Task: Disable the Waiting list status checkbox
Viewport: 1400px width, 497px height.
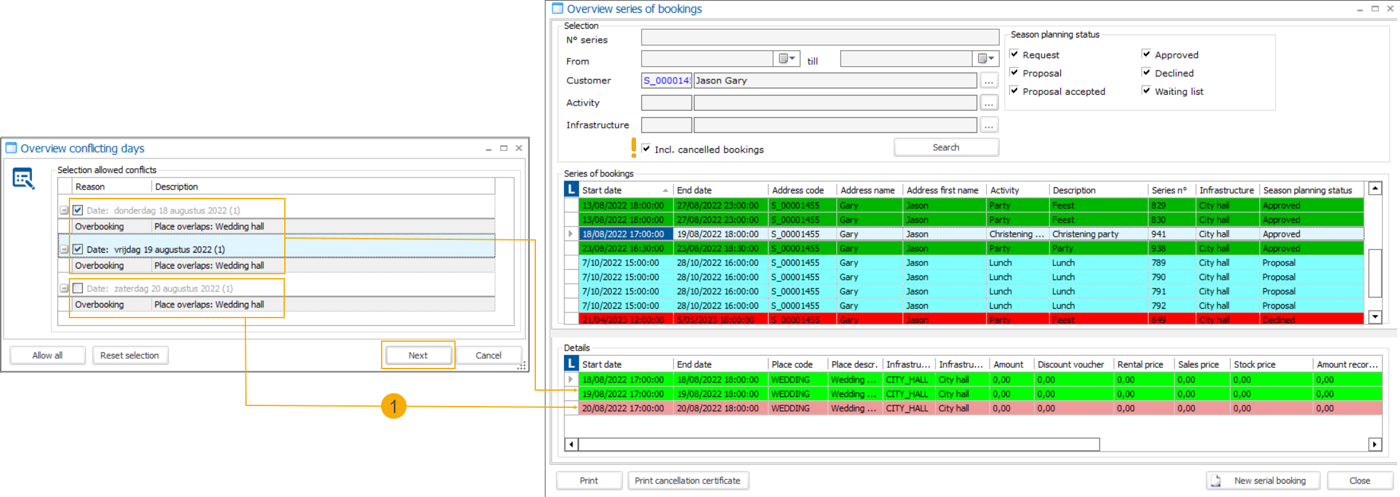Action: (1146, 91)
